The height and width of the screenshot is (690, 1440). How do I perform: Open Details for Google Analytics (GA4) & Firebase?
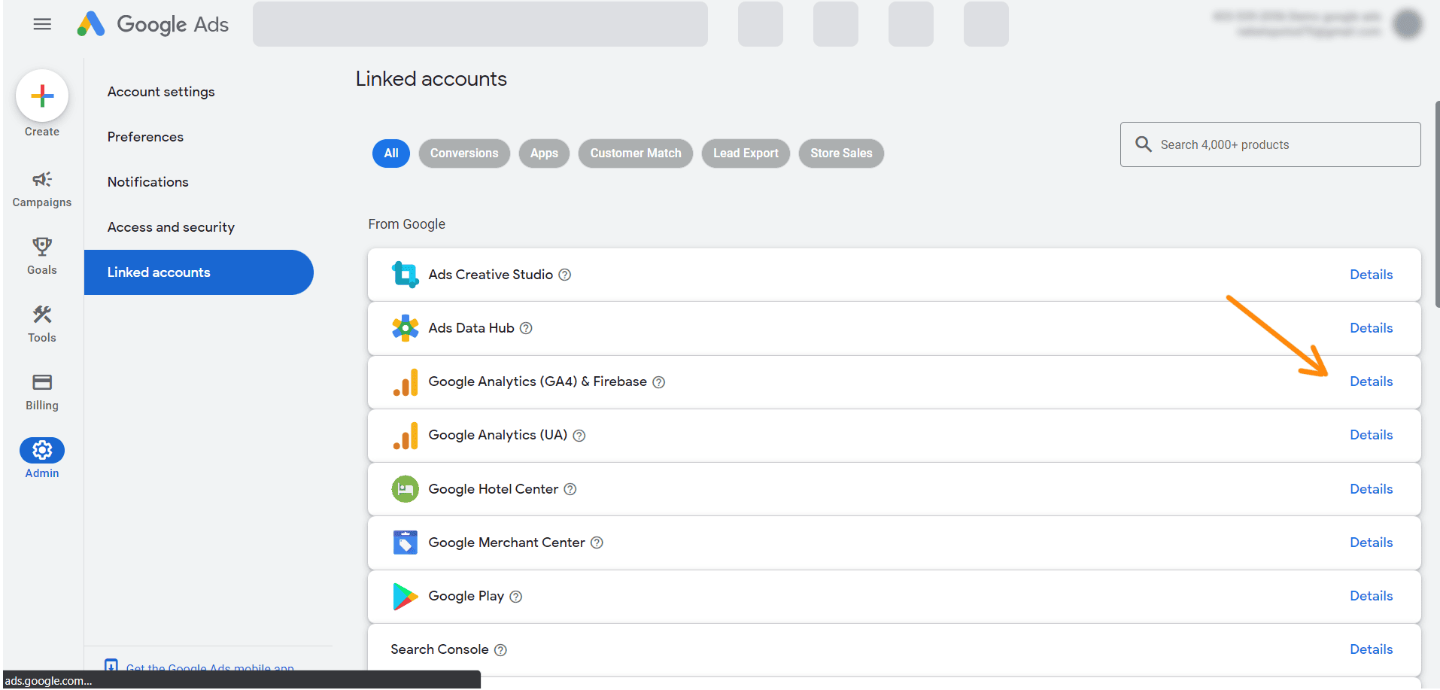click(1371, 381)
